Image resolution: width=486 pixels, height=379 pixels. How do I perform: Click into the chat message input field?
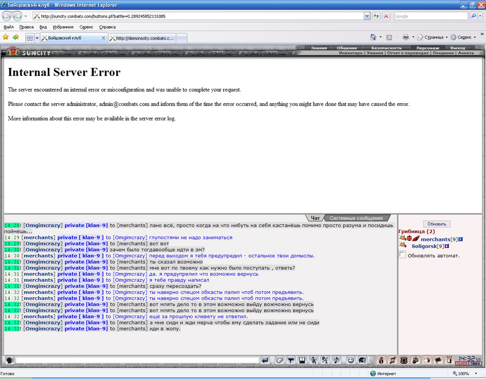tap(137, 360)
